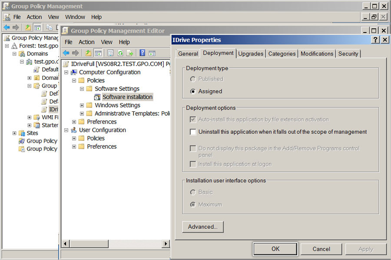This screenshot has width=391, height=260.
Task: Click User Configuration node icon
Action: (74, 130)
